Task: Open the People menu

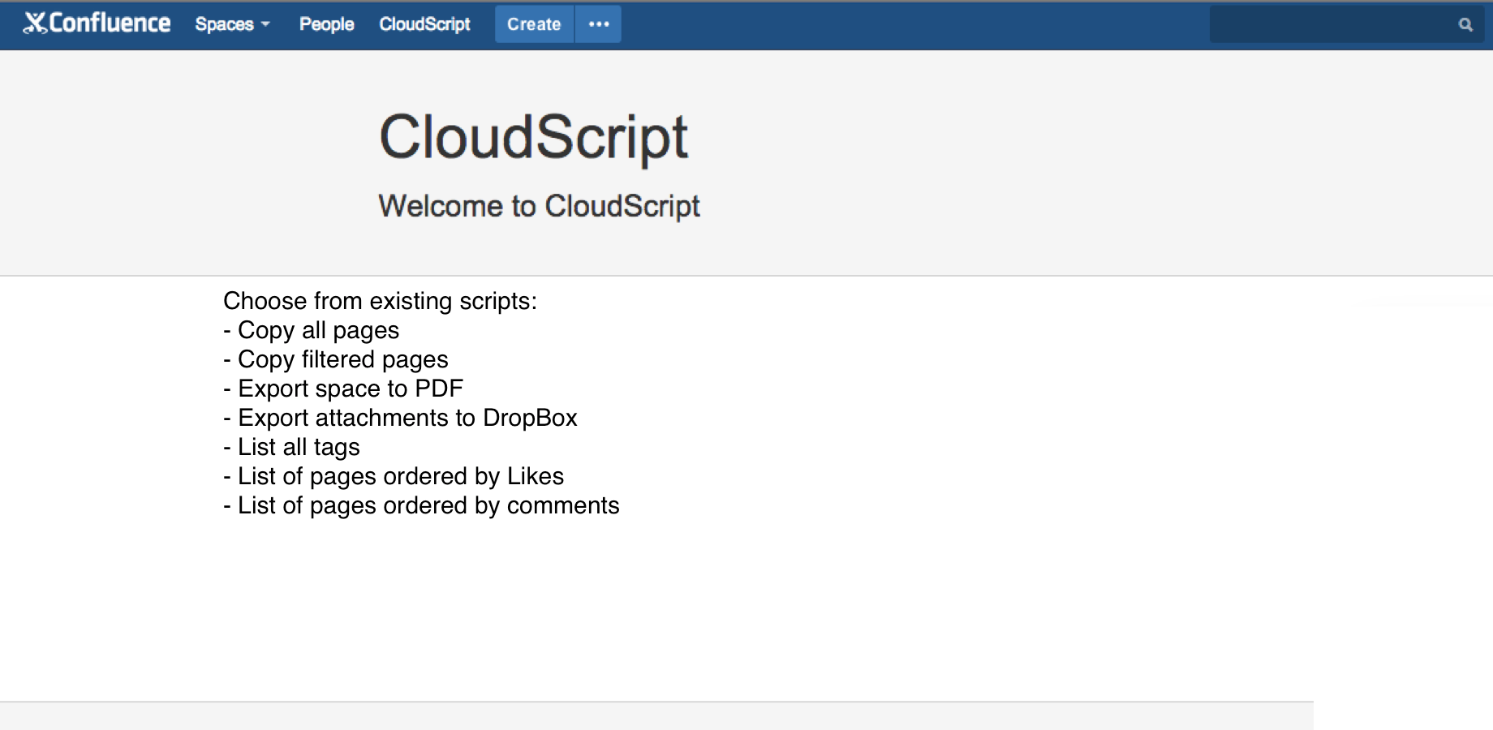Action: coord(326,24)
